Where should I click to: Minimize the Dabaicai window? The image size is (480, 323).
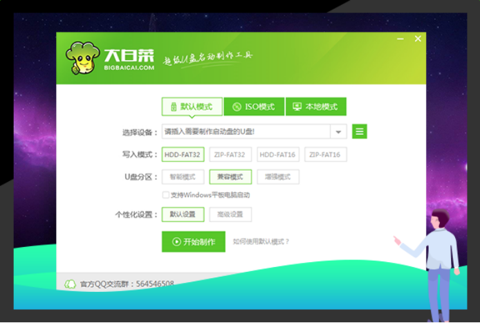click(400, 39)
